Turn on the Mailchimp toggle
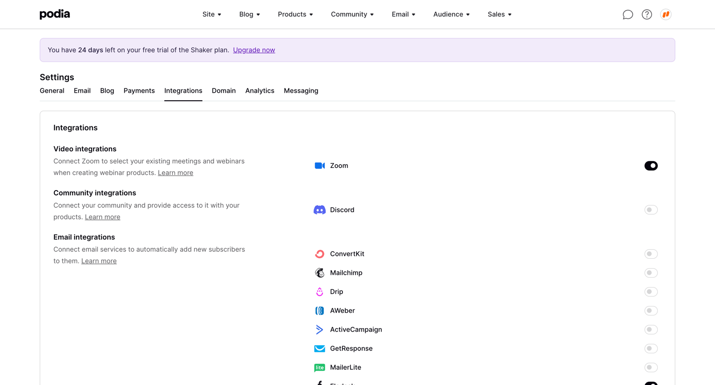The height and width of the screenshot is (385, 715). [651, 273]
